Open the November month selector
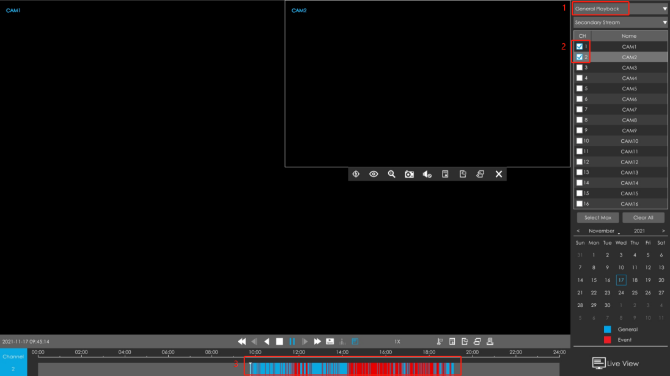The height and width of the screenshot is (376, 670). coord(604,231)
